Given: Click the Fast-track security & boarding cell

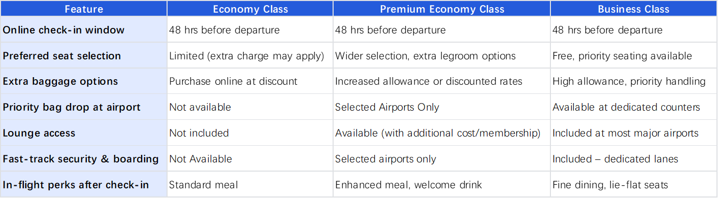Looking at the screenshot, I should 84,158.
